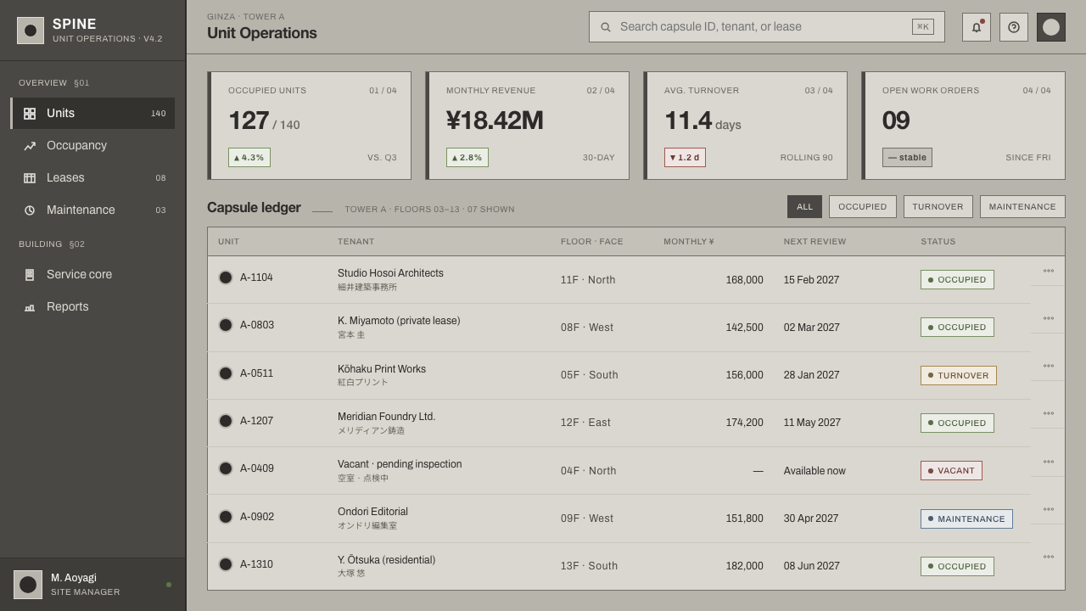This screenshot has width=1086, height=611.
Task: Go to Occupancy in sidebar
Action: 92,146
